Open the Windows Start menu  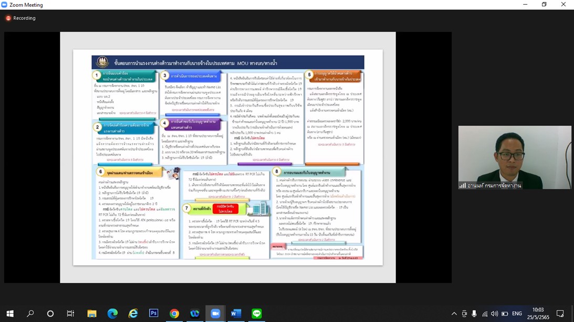[x=10, y=314]
